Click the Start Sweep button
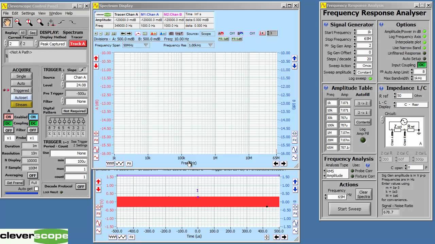Image resolution: width=435 pixels, height=244 pixels. tap(349, 209)
